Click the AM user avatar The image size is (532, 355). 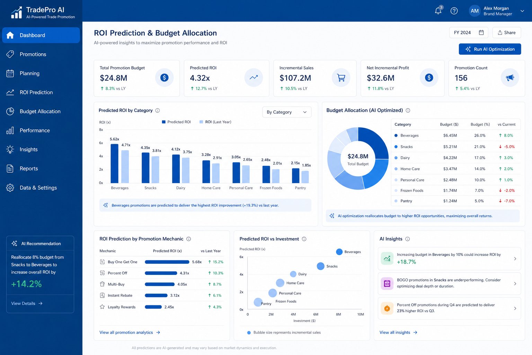point(475,11)
